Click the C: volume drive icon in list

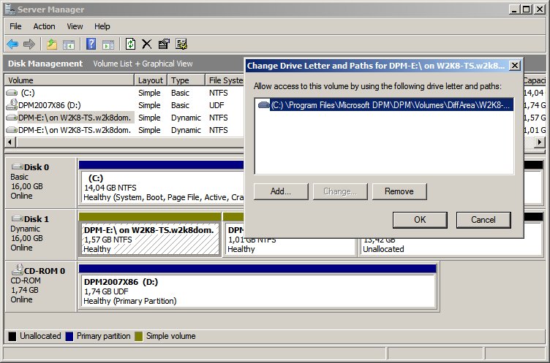12,93
